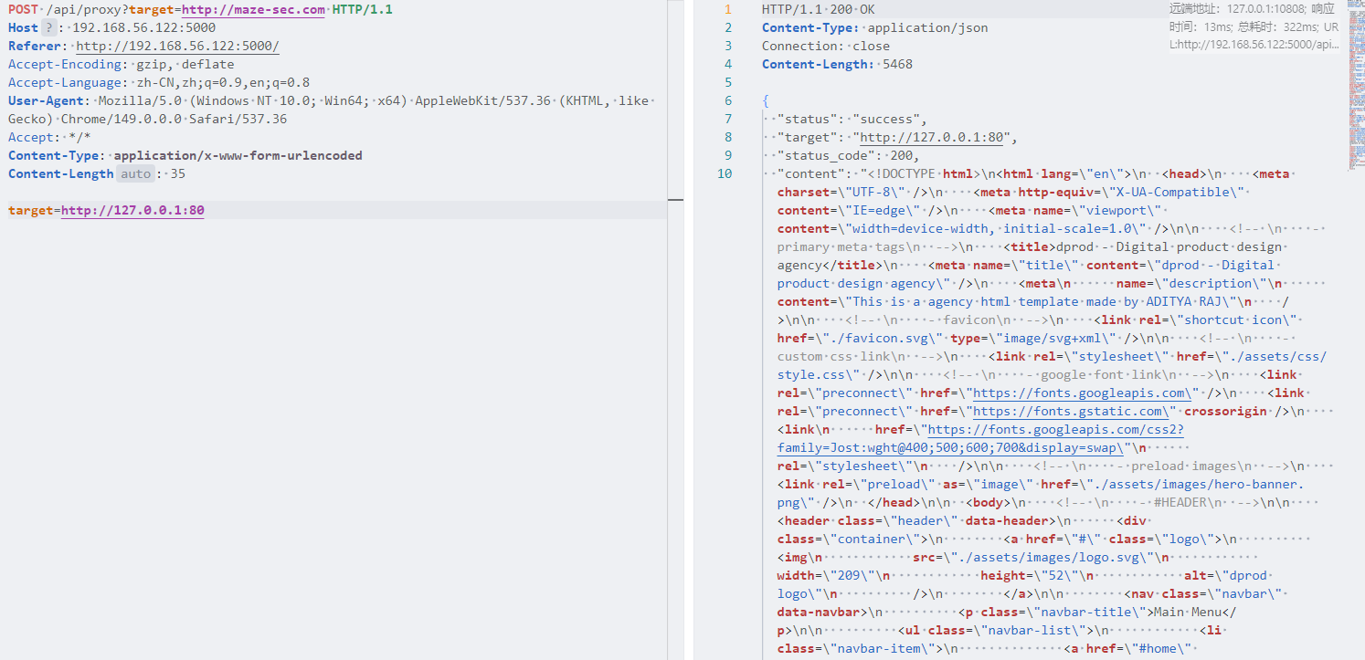Image resolution: width=1365 pixels, height=660 pixels.
Task: Click the "status": "success" JSON line
Action: click(852, 119)
